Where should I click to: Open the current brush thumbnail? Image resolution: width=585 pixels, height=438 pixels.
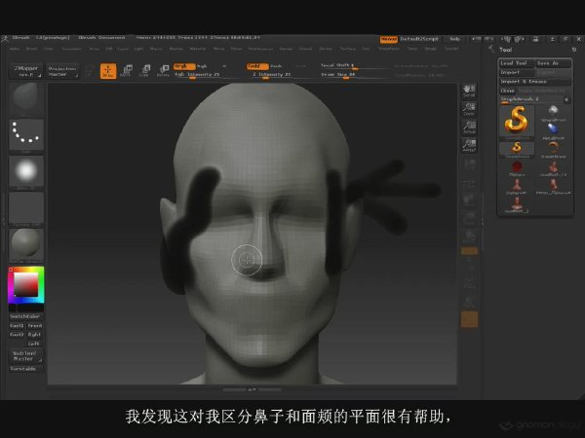(x=26, y=98)
